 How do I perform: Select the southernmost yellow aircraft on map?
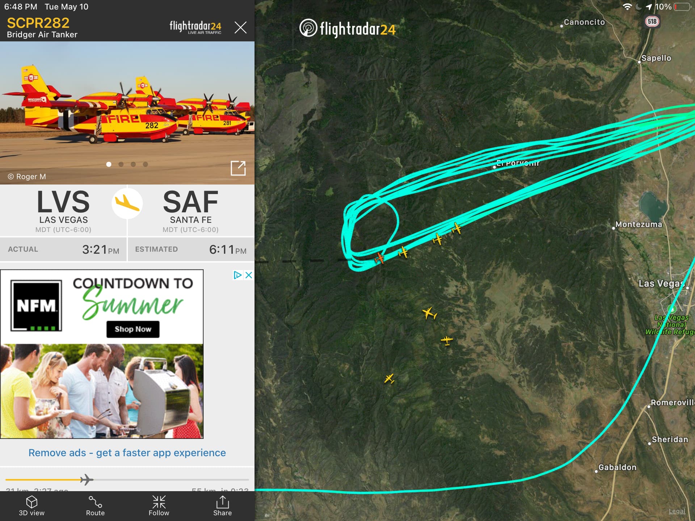pos(389,379)
